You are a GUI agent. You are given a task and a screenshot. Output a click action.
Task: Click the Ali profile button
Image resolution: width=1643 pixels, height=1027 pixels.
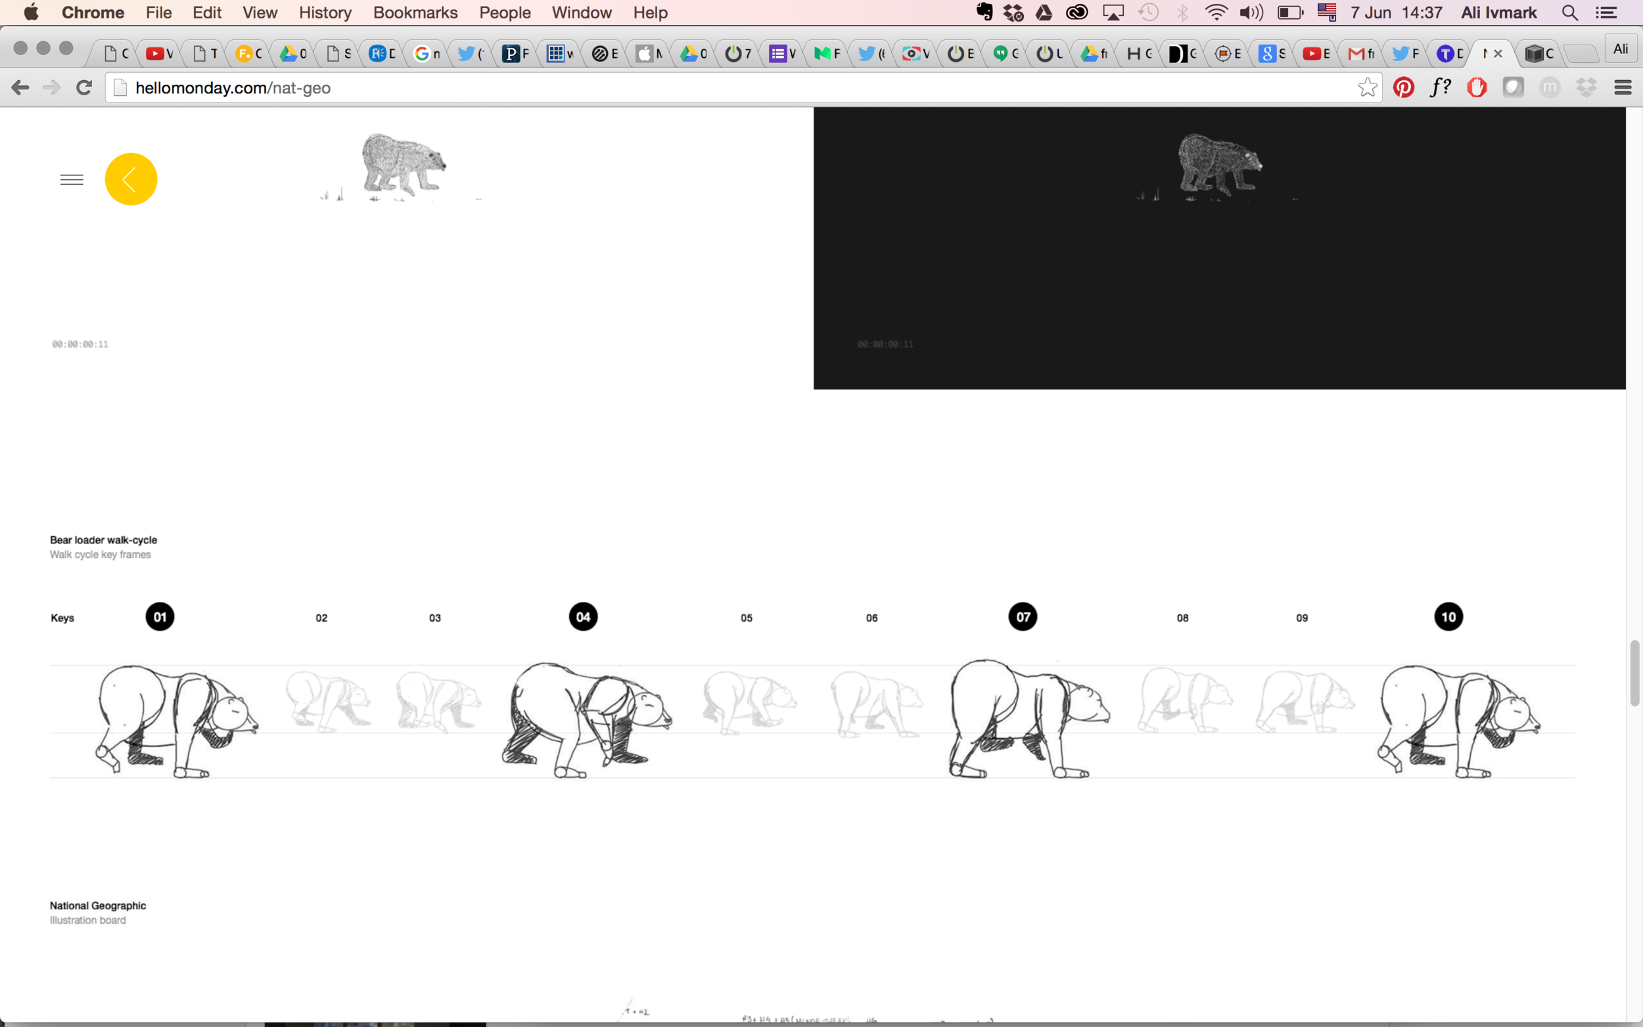[x=1621, y=49]
